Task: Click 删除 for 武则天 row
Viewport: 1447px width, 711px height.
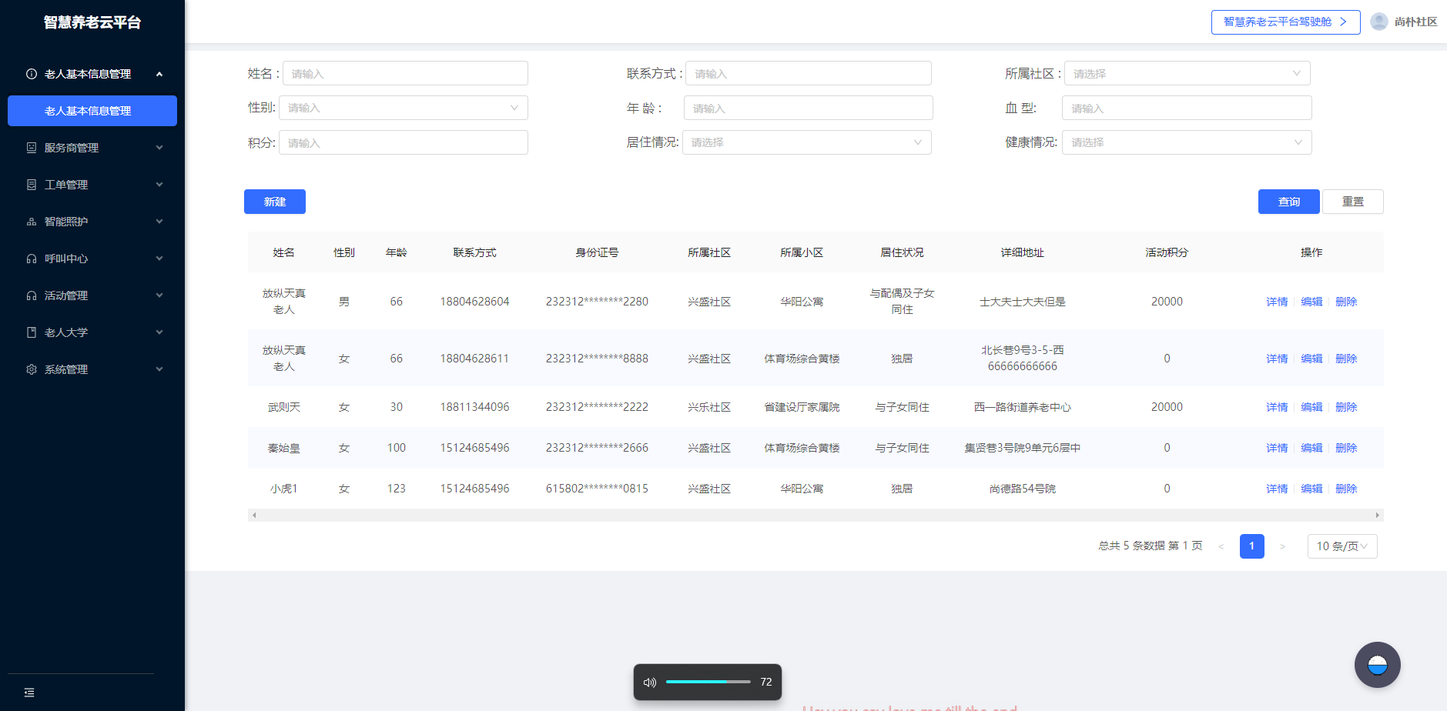Action: [1346, 407]
